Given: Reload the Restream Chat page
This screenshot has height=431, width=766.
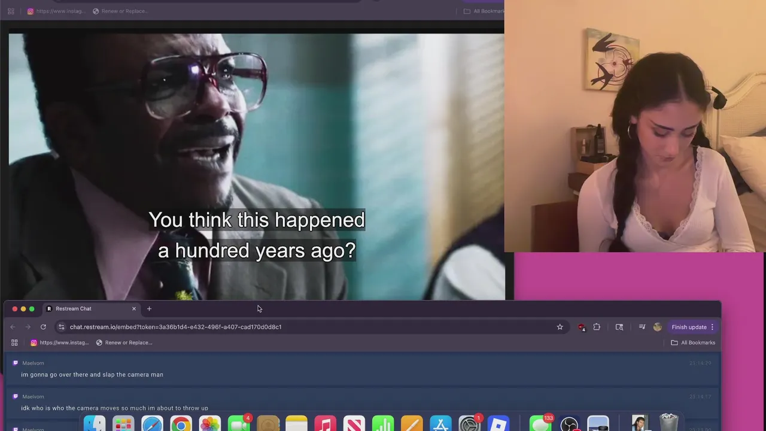Looking at the screenshot, I should click(43, 327).
